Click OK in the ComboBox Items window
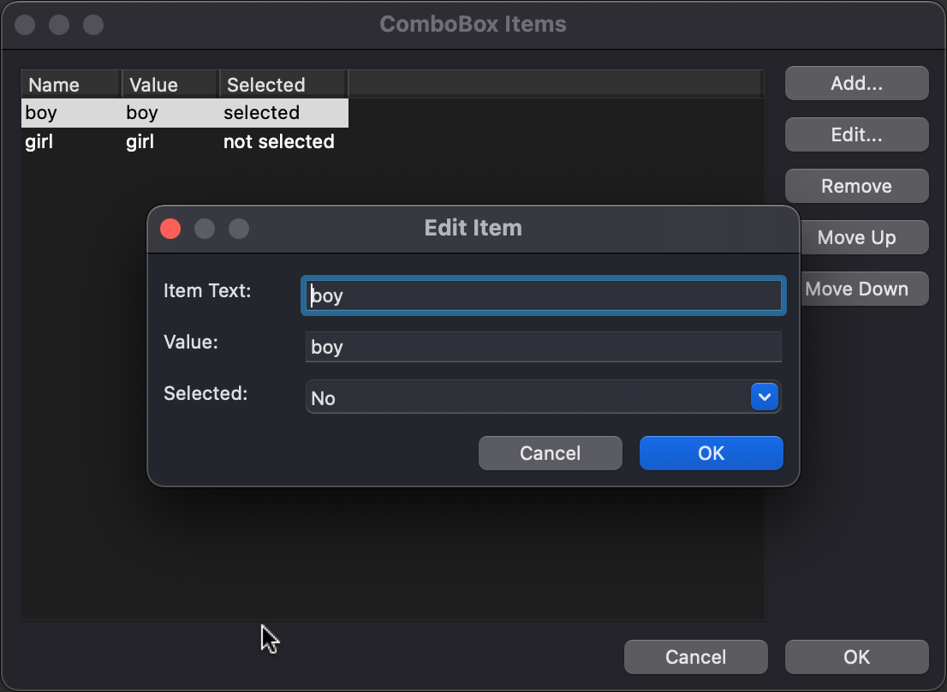Screen dimensions: 947x692 click(x=856, y=657)
